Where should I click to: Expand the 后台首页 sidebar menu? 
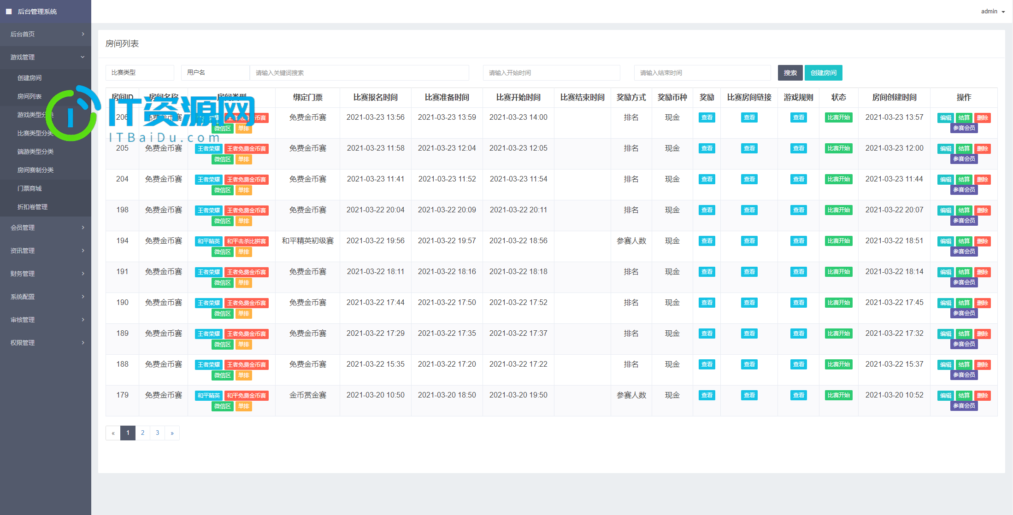coord(46,34)
